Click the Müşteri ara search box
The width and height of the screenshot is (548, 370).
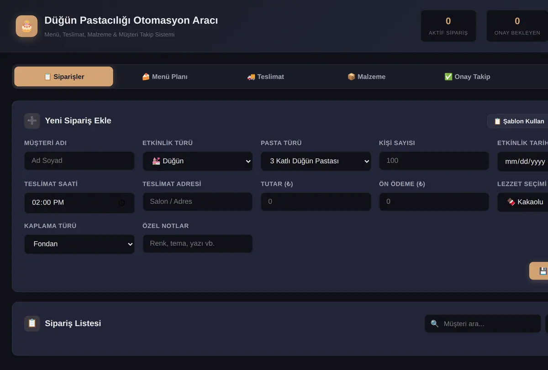(x=483, y=324)
